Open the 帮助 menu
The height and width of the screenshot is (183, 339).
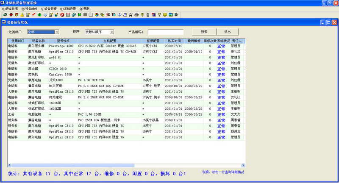[84, 8]
